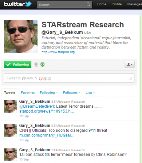Open the m.cnn.com/primary link
Screen dimensions: 142x163
pos(47,135)
